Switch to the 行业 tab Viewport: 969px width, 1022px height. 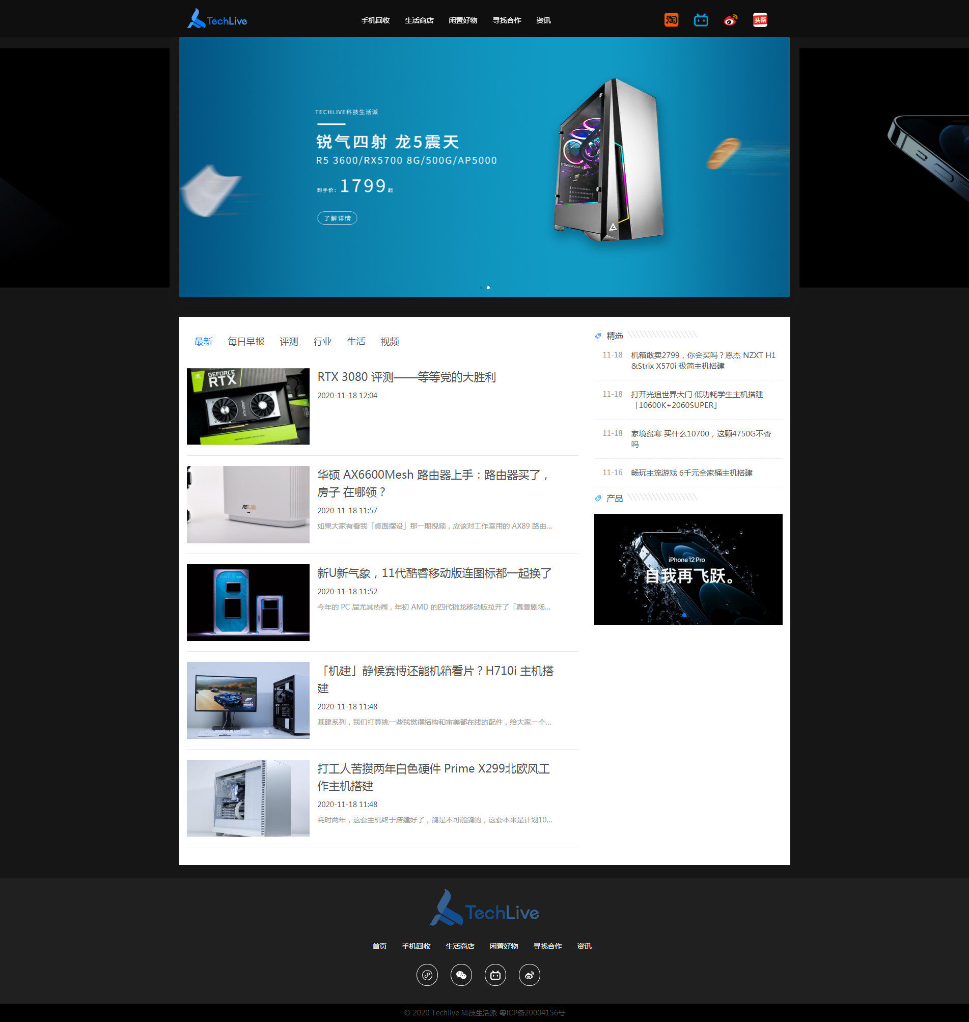point(322,341)
